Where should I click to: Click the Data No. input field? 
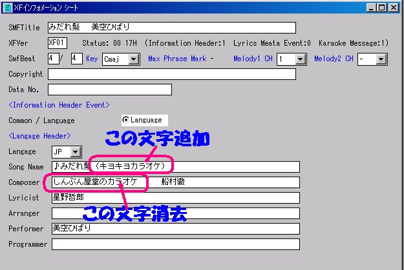click(110, 90)
